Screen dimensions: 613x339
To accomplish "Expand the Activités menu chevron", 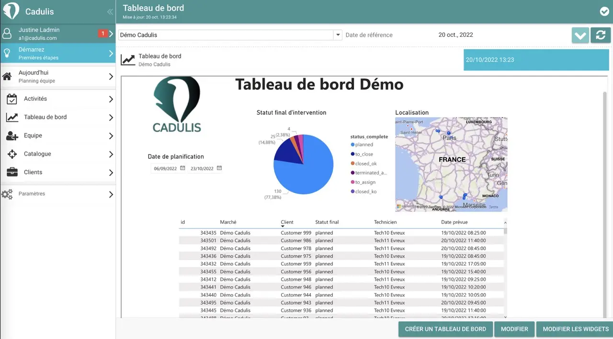I will pos(111,99).
